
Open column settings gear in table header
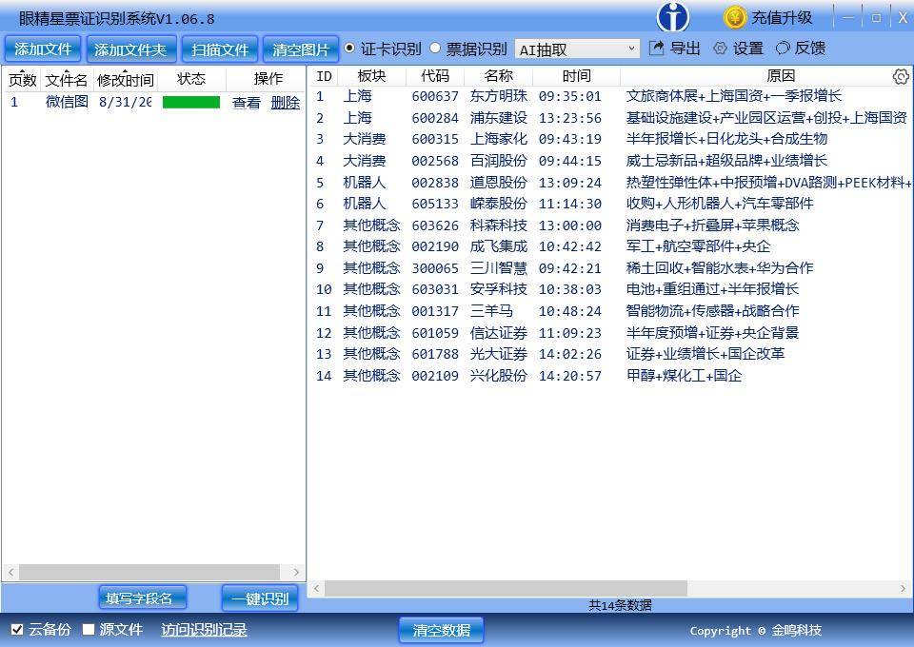pyautogui.click(x=901, y=76)
